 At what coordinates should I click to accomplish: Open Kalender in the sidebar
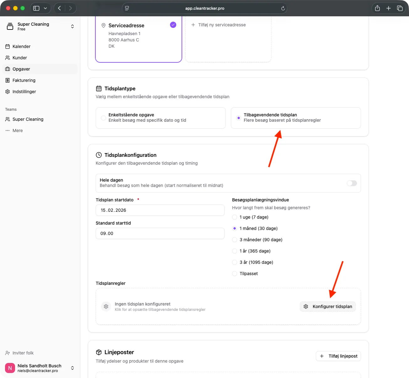(x=21, y=46)
